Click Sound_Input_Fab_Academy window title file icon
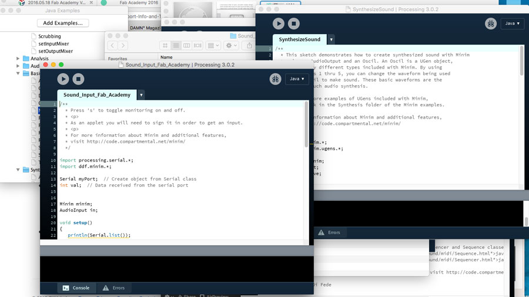 (121, 65)
